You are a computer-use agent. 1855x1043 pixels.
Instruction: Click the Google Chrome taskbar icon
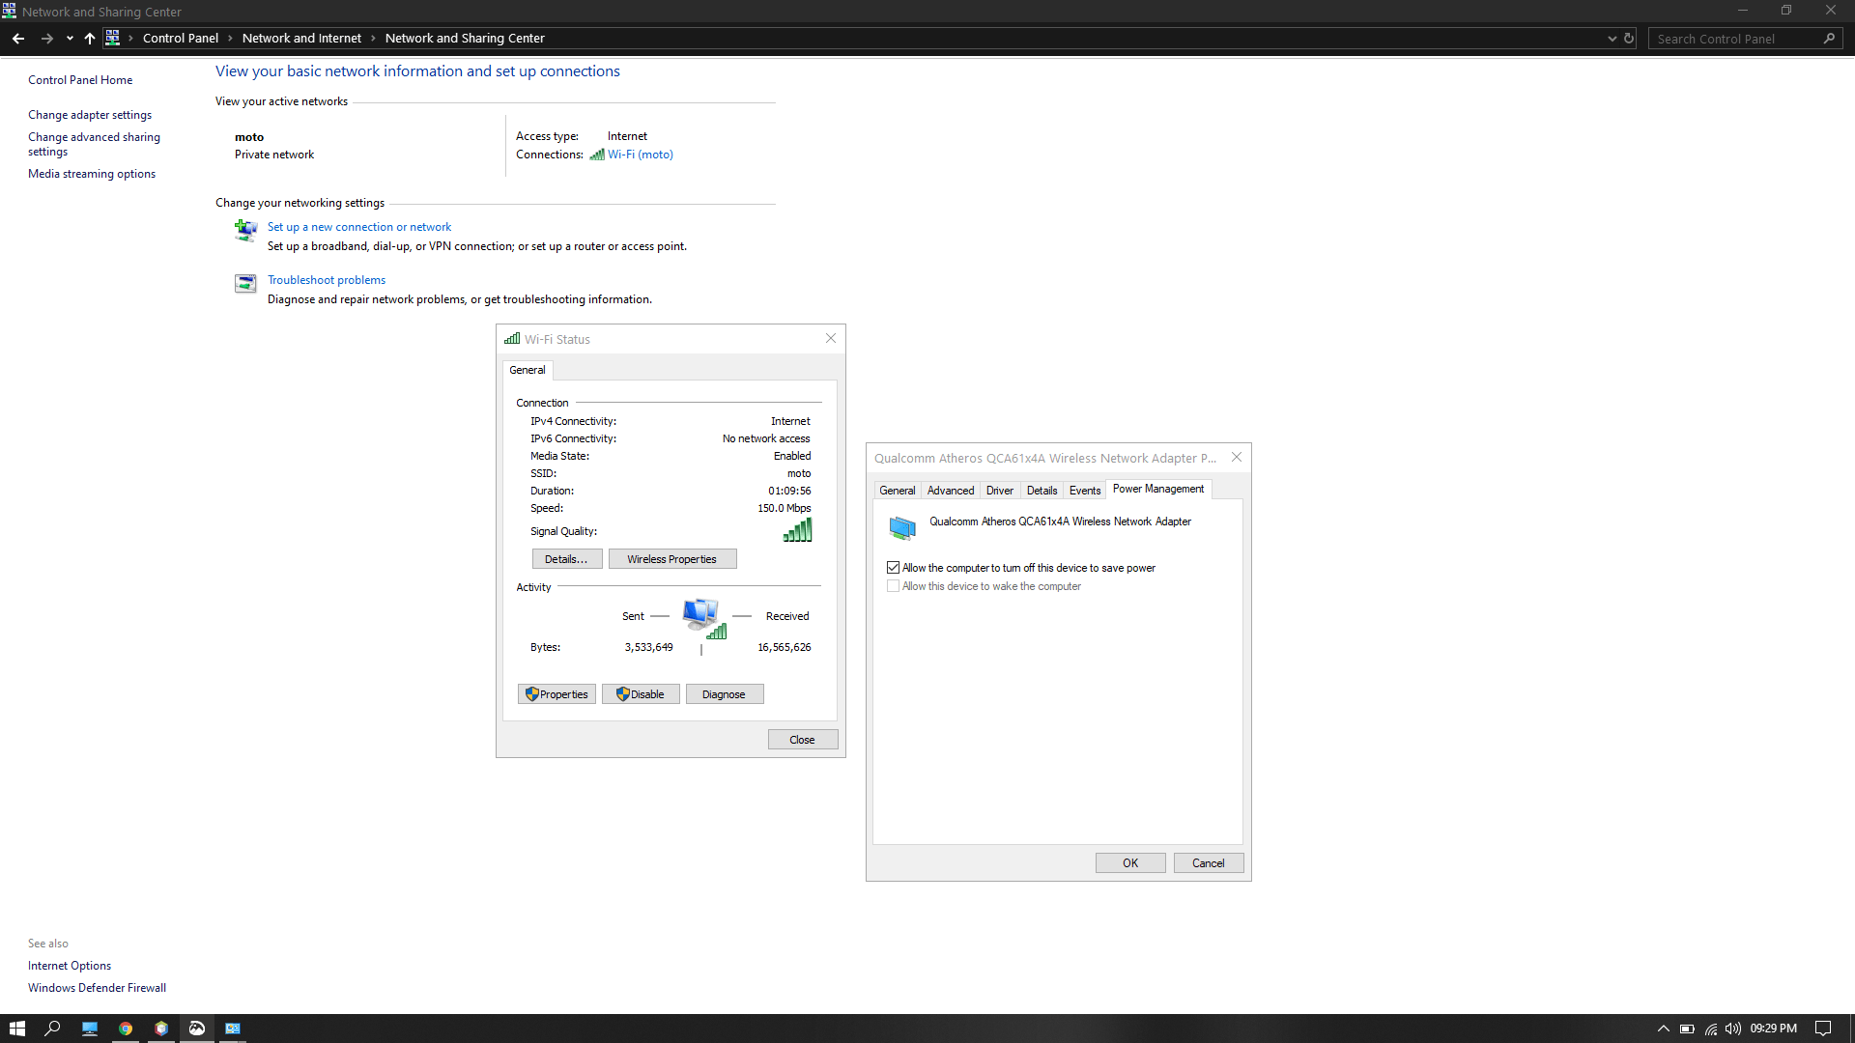[x=126, y=1029]
